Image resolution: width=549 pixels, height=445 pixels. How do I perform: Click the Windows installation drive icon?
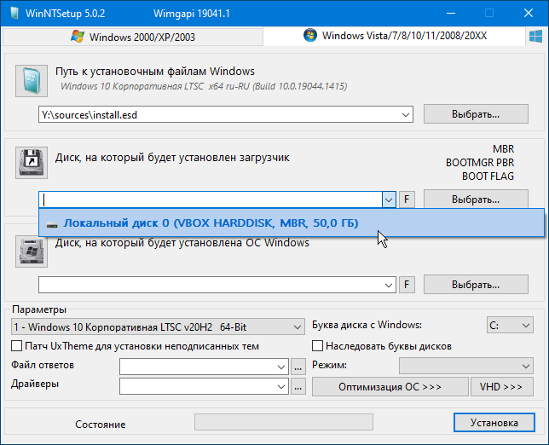(32, 251)
